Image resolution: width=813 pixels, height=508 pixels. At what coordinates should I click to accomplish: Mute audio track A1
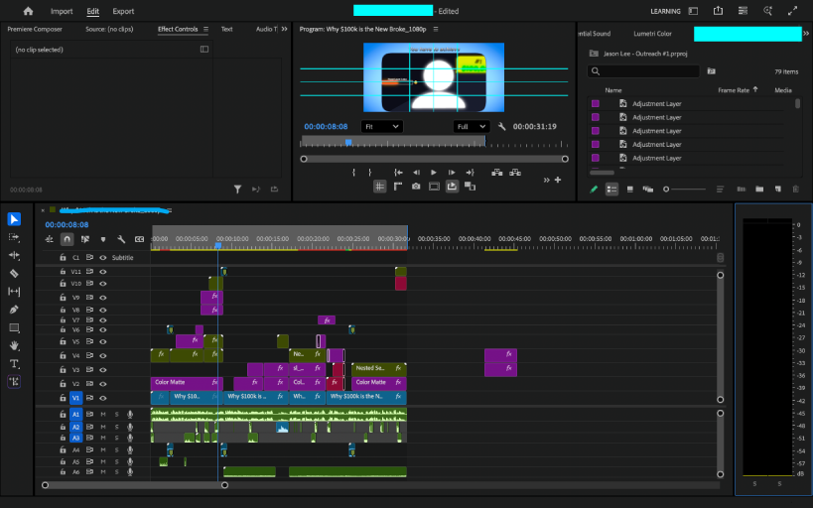click(x=102, y=414)
